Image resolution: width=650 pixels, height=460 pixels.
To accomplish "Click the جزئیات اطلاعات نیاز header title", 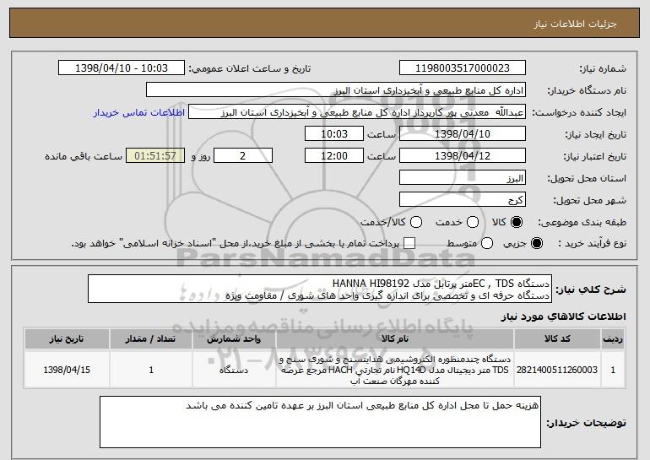I will (575, 24).
